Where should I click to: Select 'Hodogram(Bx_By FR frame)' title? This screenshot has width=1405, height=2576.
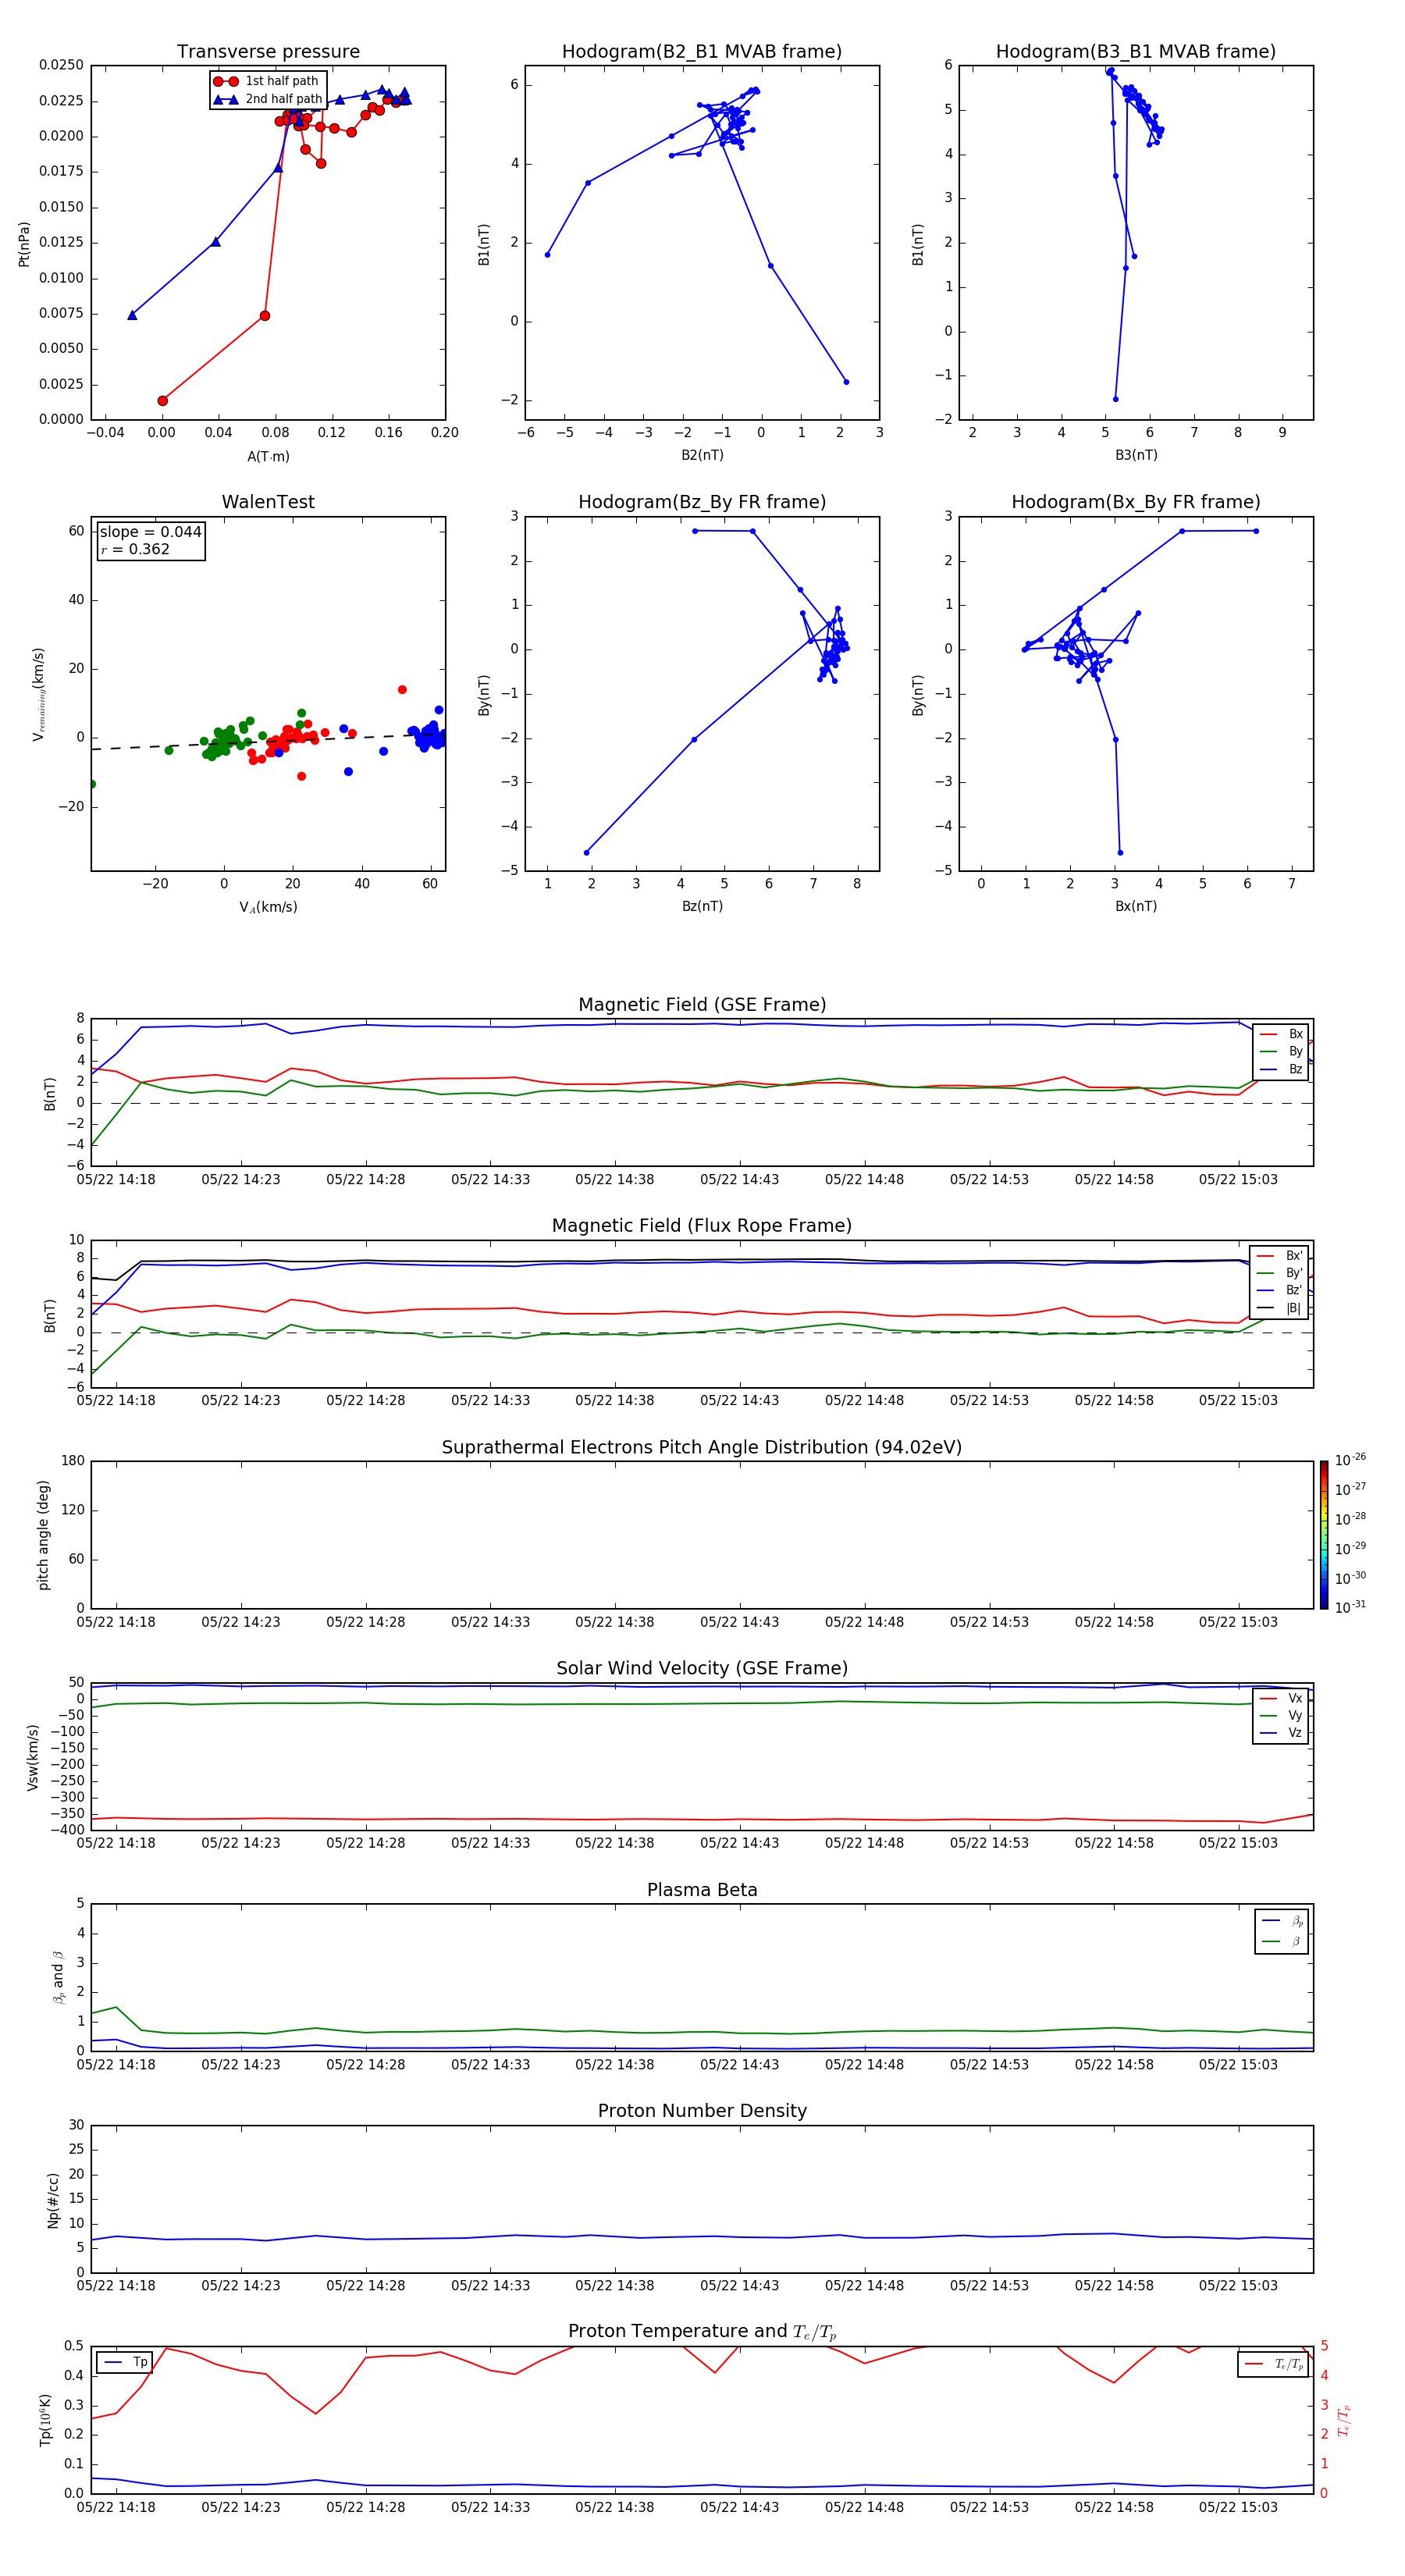1136,502
